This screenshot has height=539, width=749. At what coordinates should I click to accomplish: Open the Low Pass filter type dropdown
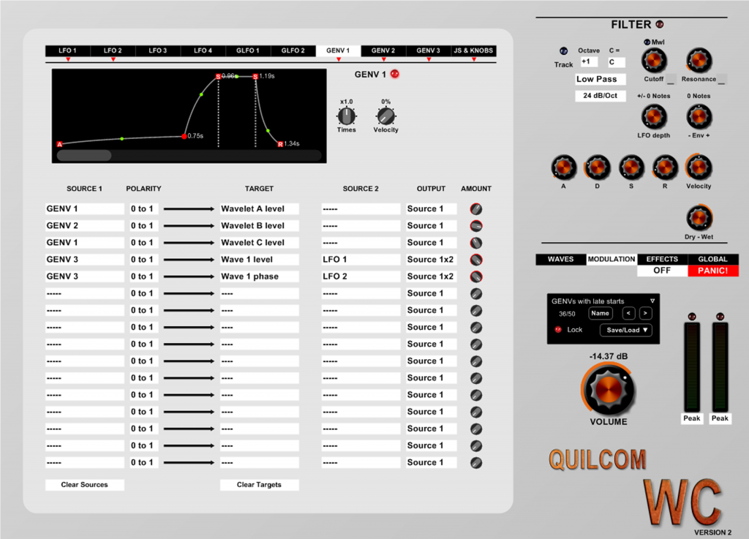click(x=600, y=79)
